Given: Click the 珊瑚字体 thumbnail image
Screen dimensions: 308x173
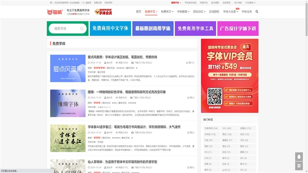Looking at the screenshot, I should (68, 103).
